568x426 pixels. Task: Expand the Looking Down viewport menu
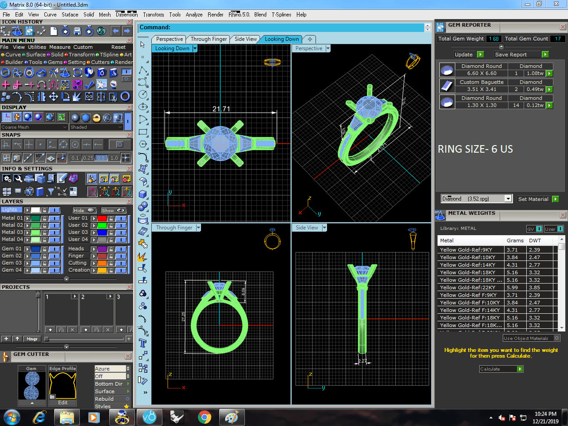(x=195, y=48)
